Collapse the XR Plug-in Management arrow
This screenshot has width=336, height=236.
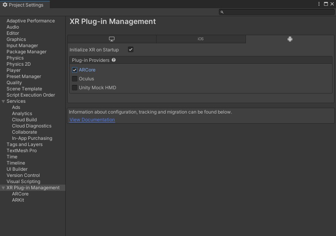(x=3, y=188)
